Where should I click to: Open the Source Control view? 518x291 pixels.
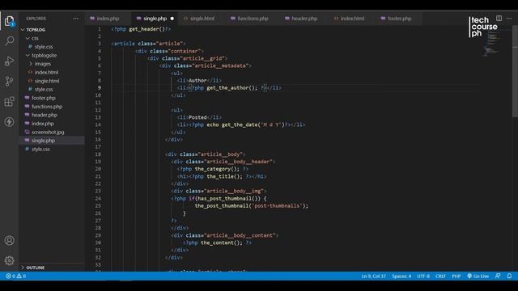click(9, 81)
